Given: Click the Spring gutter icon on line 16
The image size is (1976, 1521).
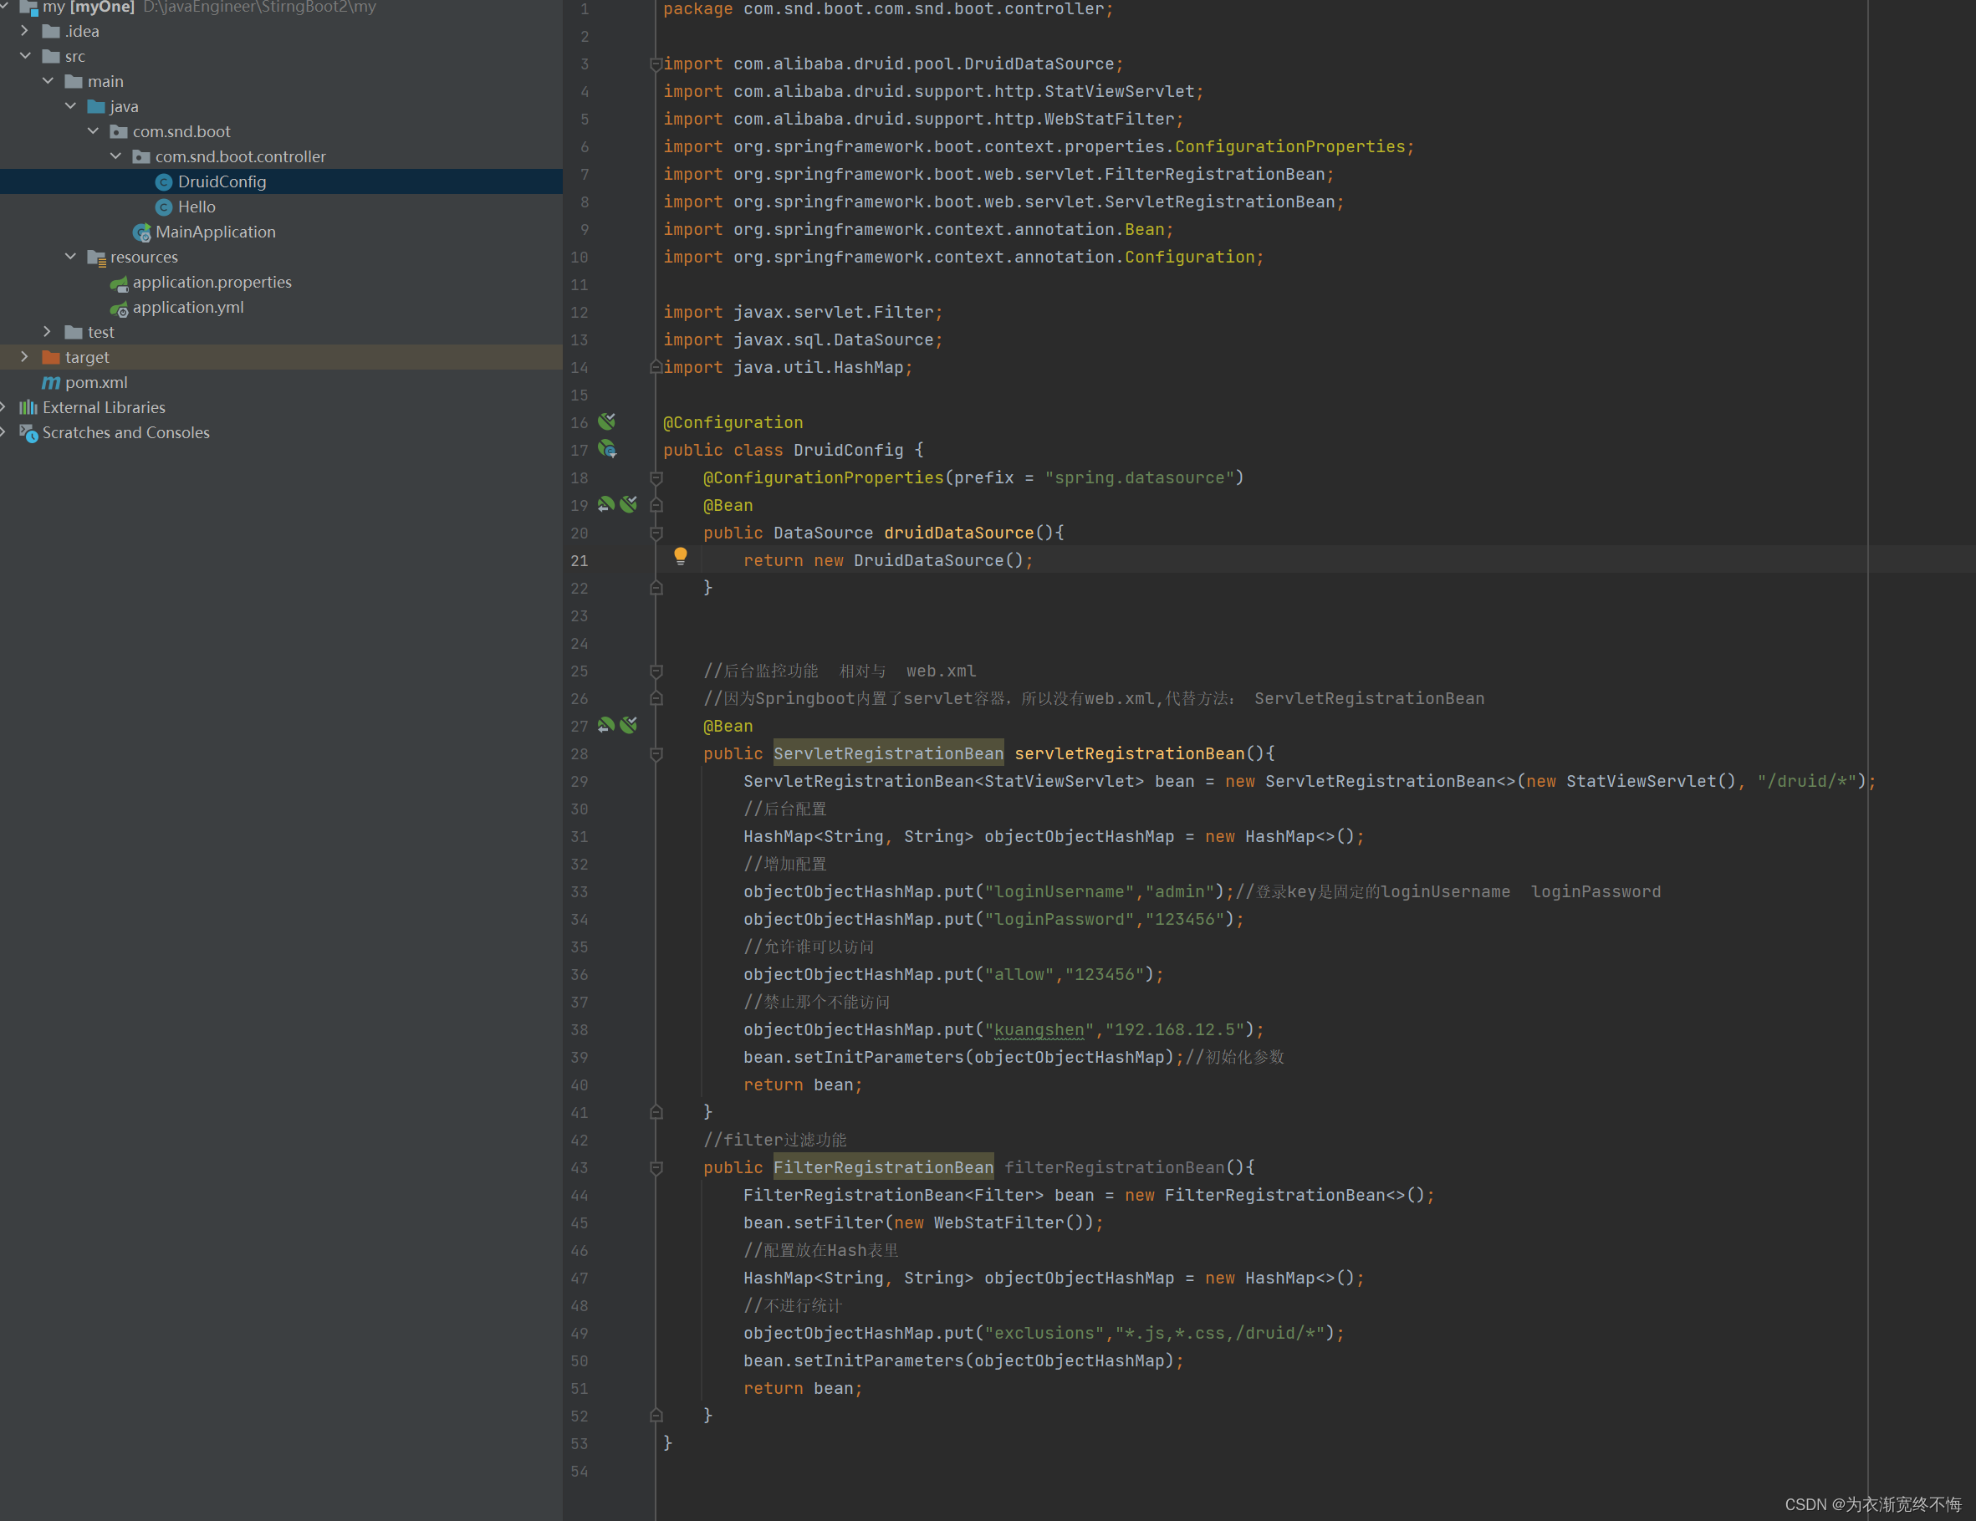Looking at the screenshot, I should point(607,421).
